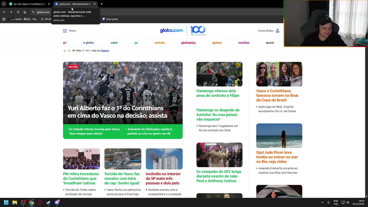The width and height of the screenshot is (368, 207).
Task: Open the gshow section
Action: pyautogui.click(x=217, y=43)
